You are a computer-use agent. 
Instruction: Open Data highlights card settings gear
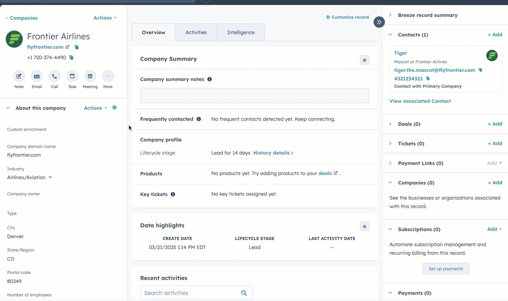[365, 226]
